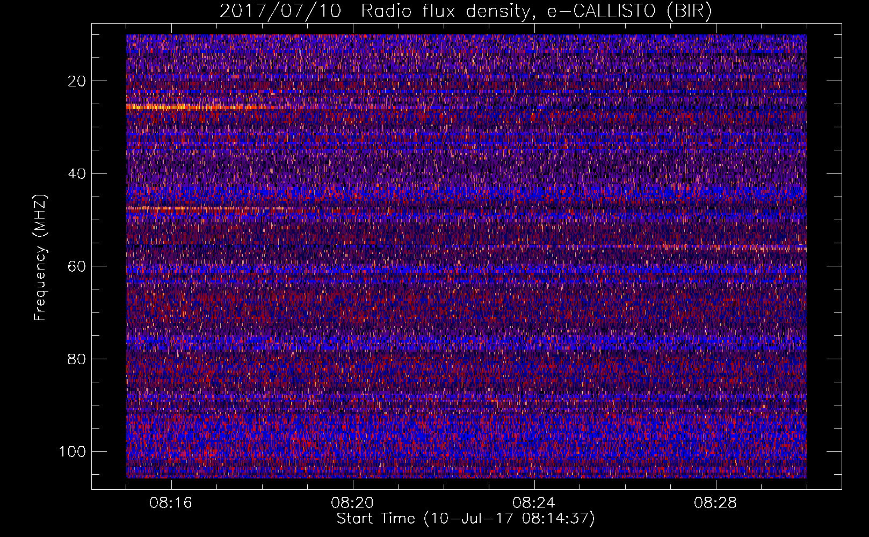The width and height of the screenshot is (869, 537).
Task: Click the 08:16 time tick label
Action: (x=171, y=503)
